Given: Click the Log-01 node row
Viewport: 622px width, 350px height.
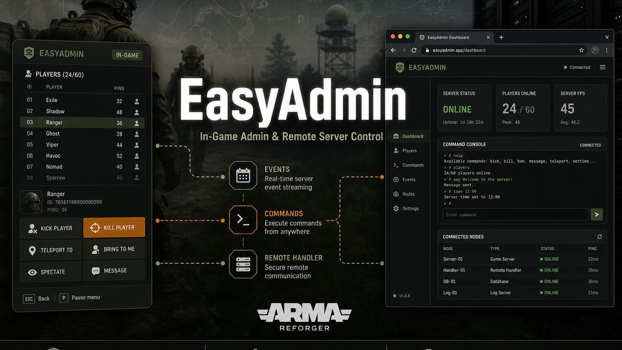Looking at the screenshot, I should (x=522, y=293).
